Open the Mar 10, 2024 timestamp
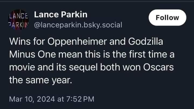The height and width of the screenshot is (109, 194). (x=52, y=99)
